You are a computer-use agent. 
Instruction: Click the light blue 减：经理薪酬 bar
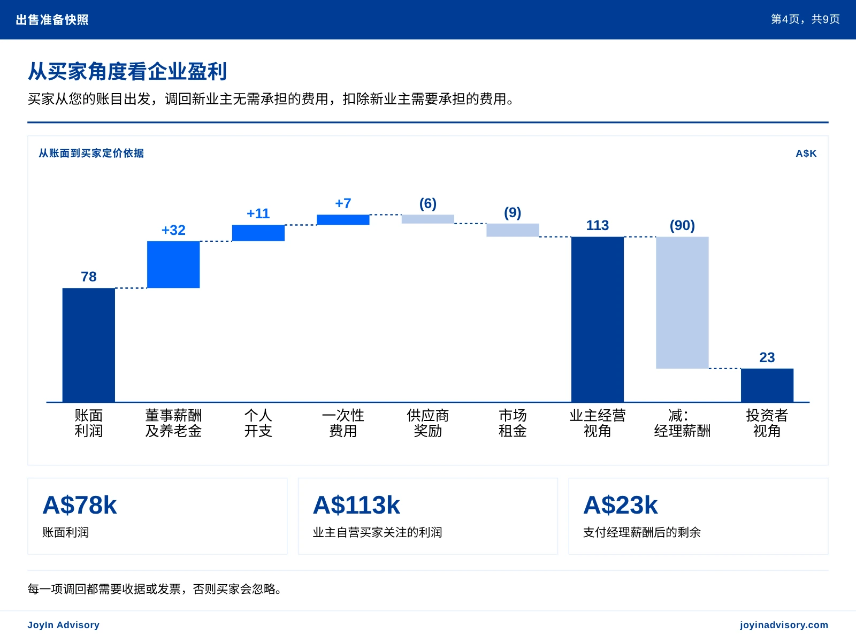(682, 303)
